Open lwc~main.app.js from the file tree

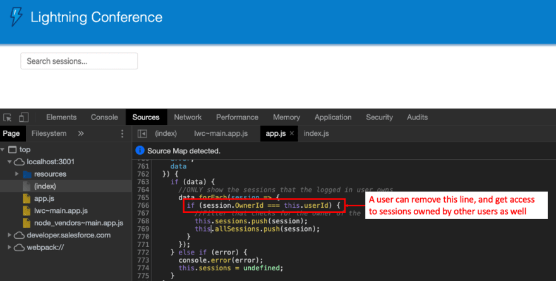point(61,211)
